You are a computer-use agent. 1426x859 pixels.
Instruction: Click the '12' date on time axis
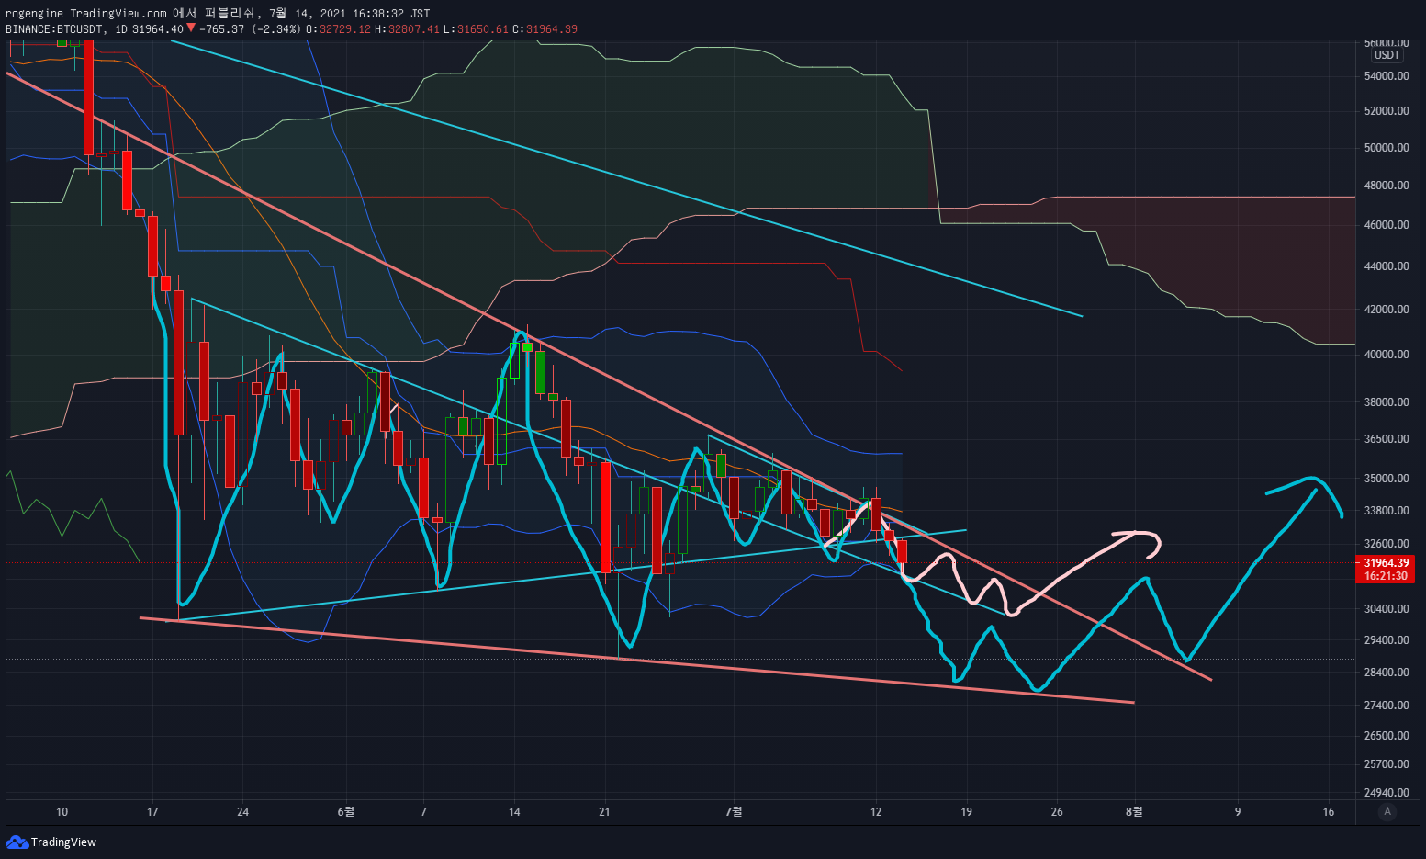coord(876,812)
